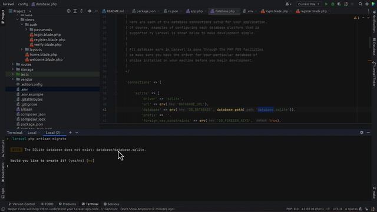Switch to package.json editor tab
377x212 pixels.
pos(144,11)
